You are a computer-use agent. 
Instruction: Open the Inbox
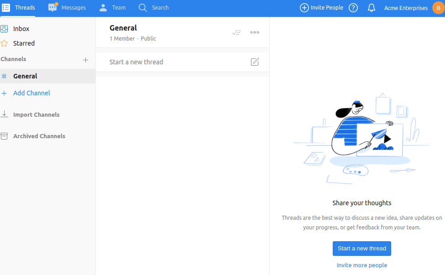click(21, 29)
